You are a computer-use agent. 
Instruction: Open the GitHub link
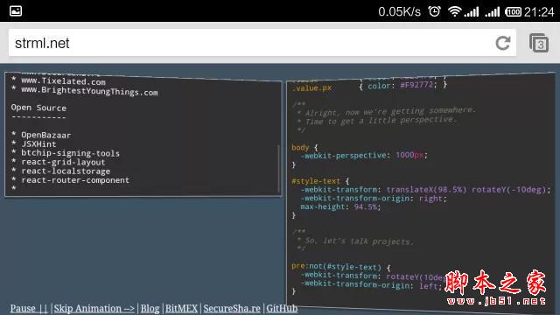pos(282,308)
